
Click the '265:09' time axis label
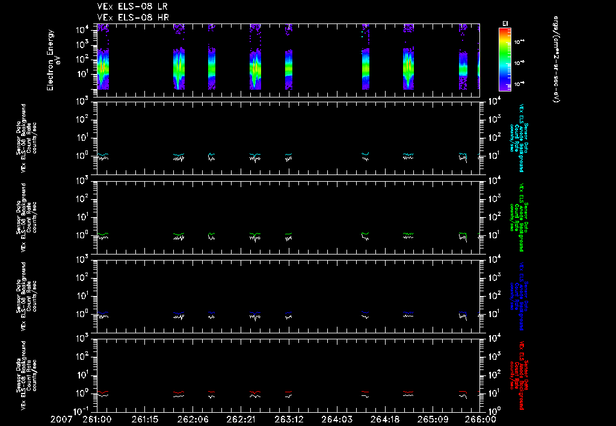[433, 419]
